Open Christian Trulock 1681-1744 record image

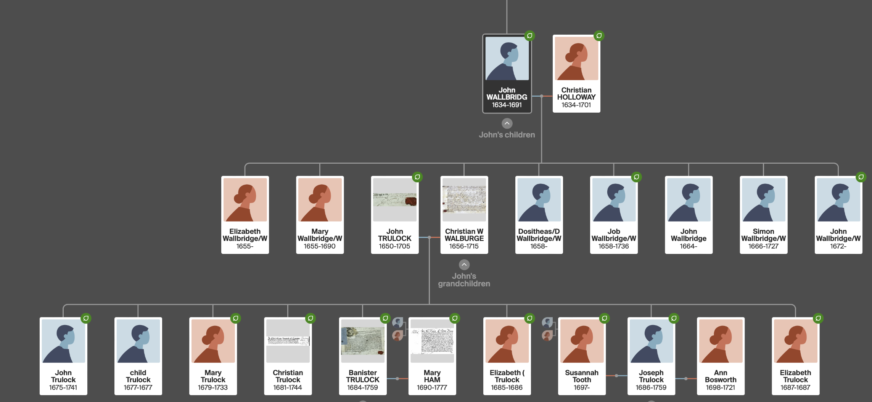point(288,341)
